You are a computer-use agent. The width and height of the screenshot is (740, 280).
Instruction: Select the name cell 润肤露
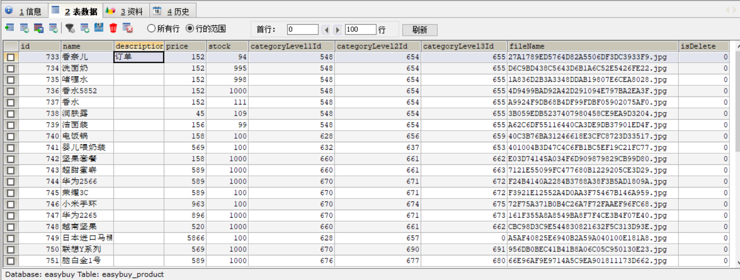click(x=87, y=114)
